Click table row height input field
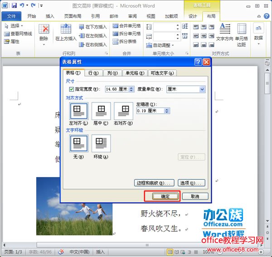 [164, 27]
